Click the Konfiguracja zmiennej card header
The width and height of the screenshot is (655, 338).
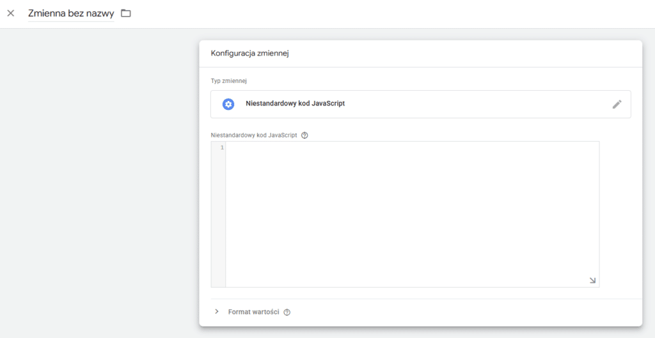click(420, 54)
